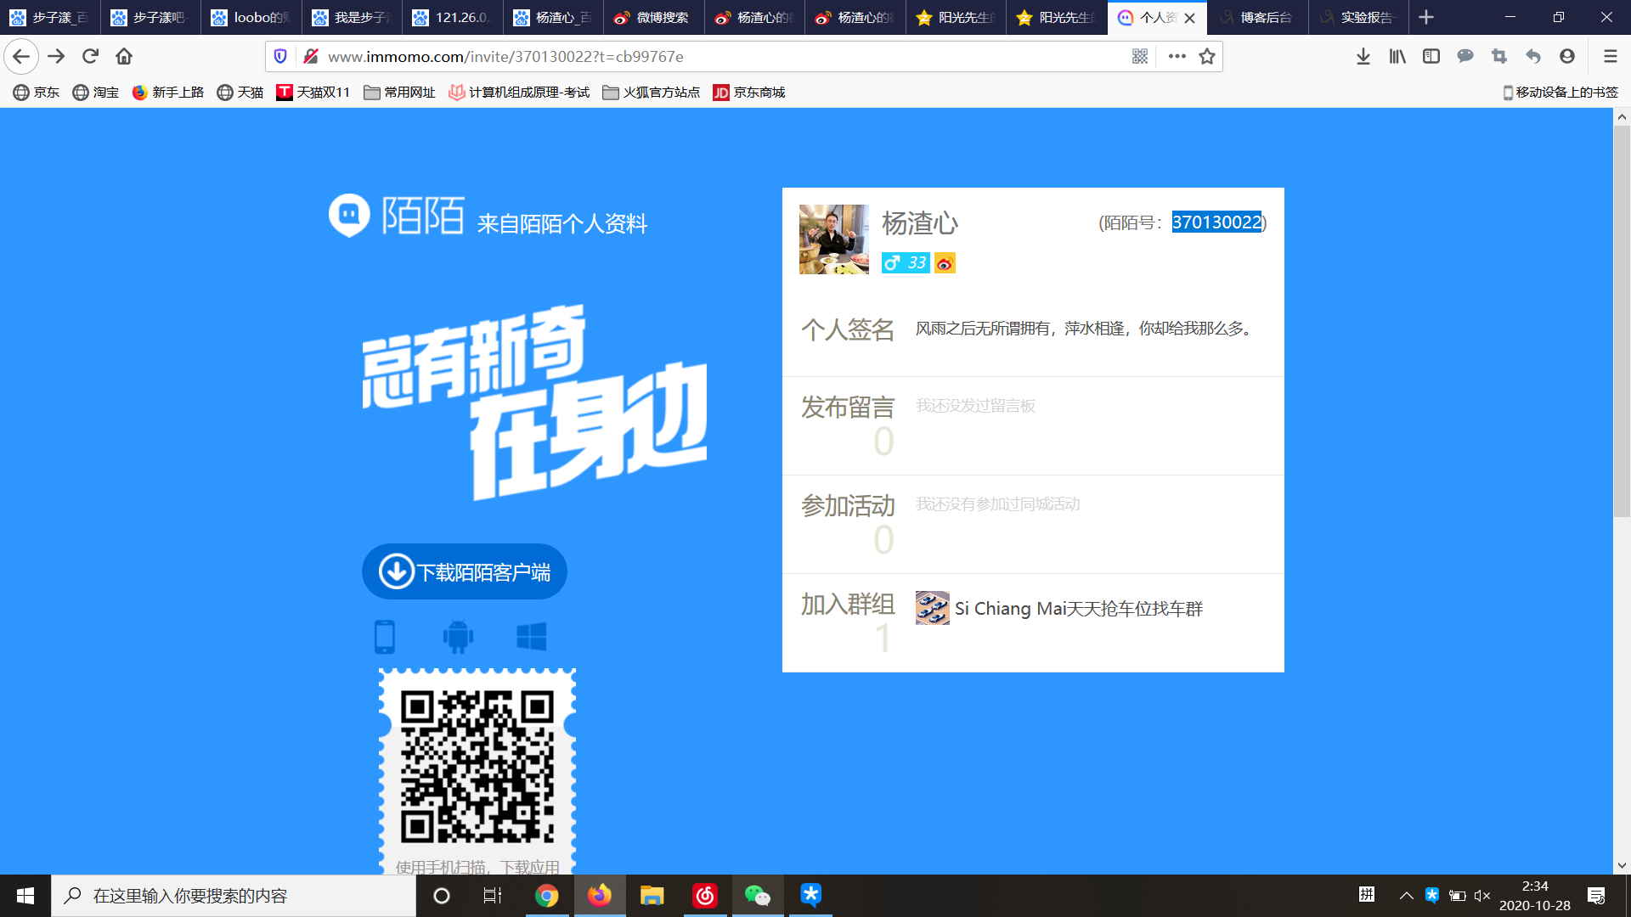Screen dimensions: 1631x917
Task: Open the QR code icon in the address bar
Action: point(1140,56)
